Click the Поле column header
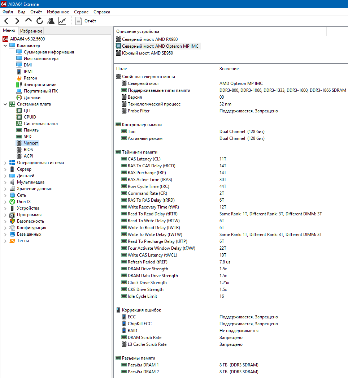The height and width of the screenshot is (378, 348). [x=165, y=69]
